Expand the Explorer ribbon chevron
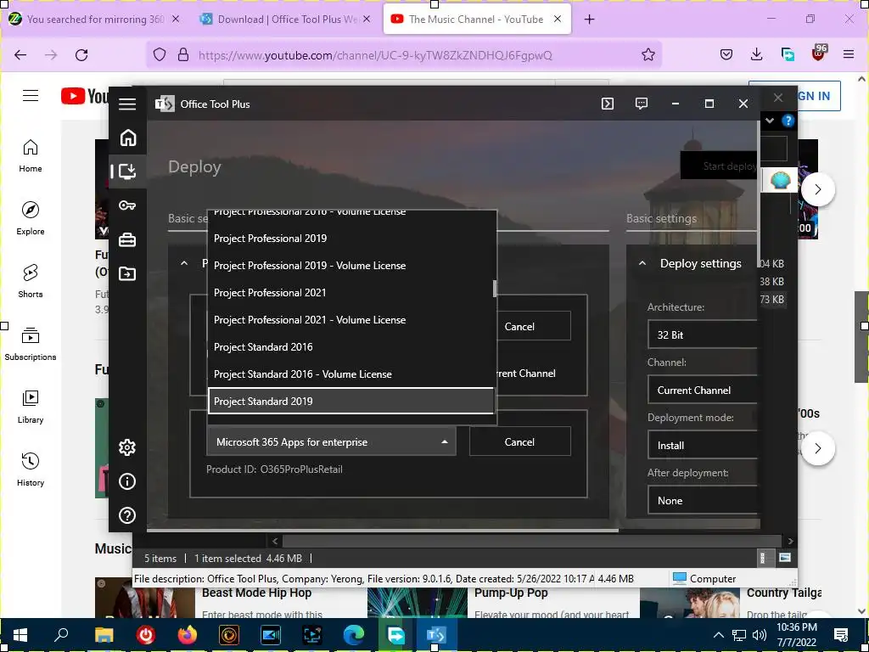Image resolution: width=869 pixels, height=652 pixels. click(769, 121)
